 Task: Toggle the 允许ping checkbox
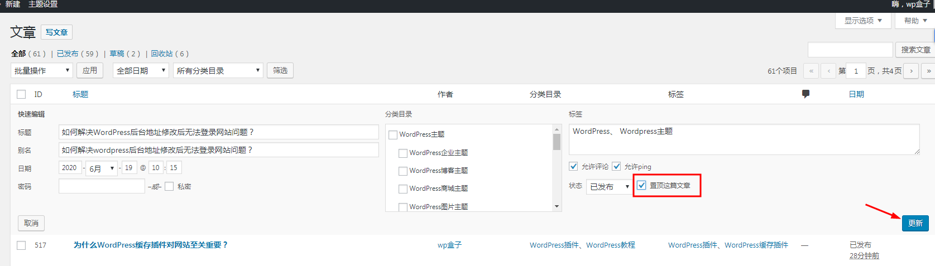point(616,166)
